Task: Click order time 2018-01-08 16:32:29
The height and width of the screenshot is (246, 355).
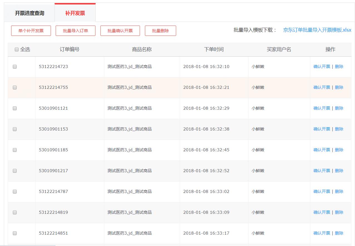Action: pos(206,108)
